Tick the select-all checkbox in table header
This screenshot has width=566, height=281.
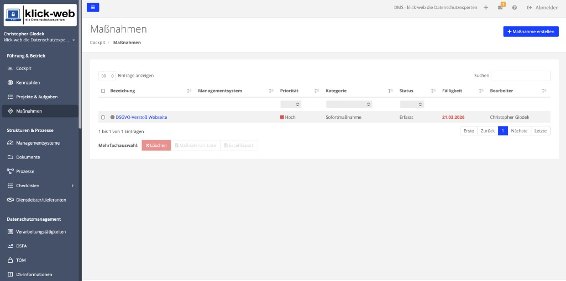click(103, 91)
